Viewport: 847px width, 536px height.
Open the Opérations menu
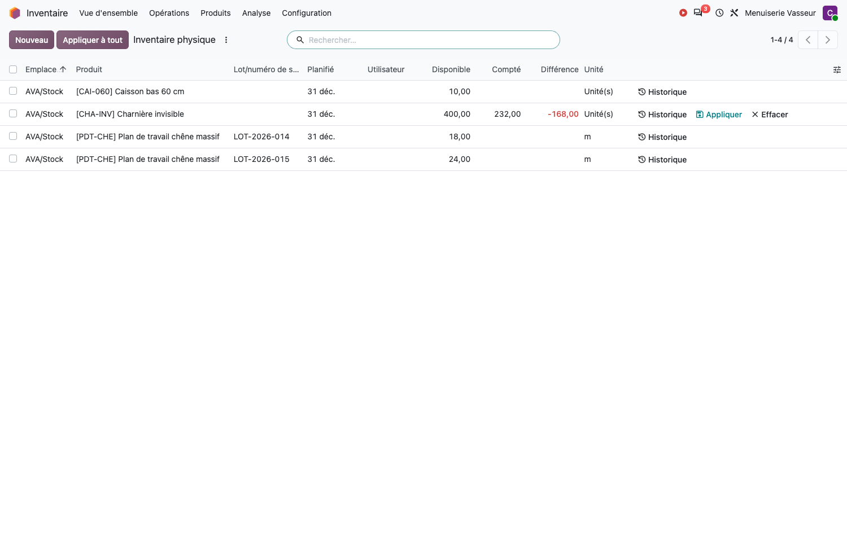point(169,13)
